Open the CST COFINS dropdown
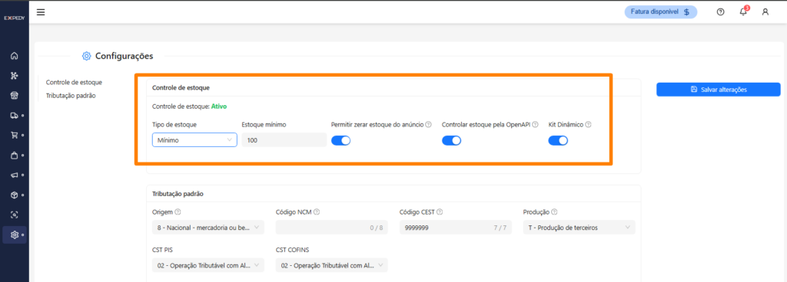787x282 pixels. coord(332,265)
